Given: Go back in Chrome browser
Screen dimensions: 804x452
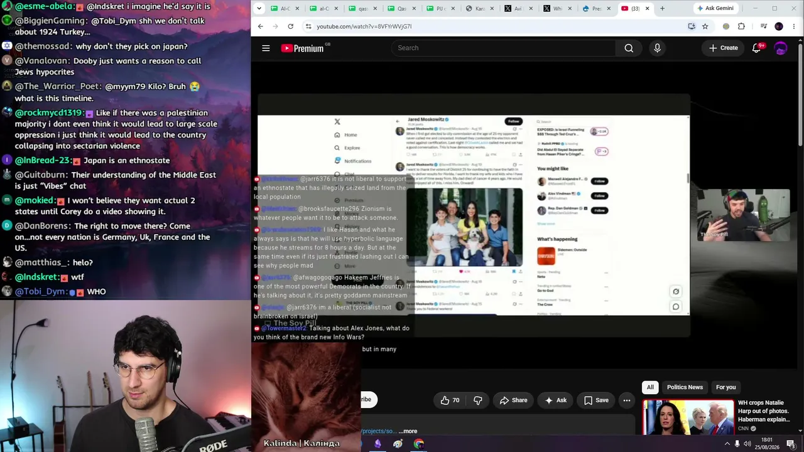Looking at the screenshot, I should tap(261, 26).
